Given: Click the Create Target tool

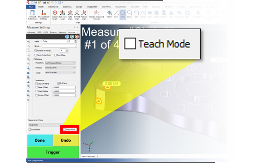Looking at the screenshot, I should coord(55,15).
